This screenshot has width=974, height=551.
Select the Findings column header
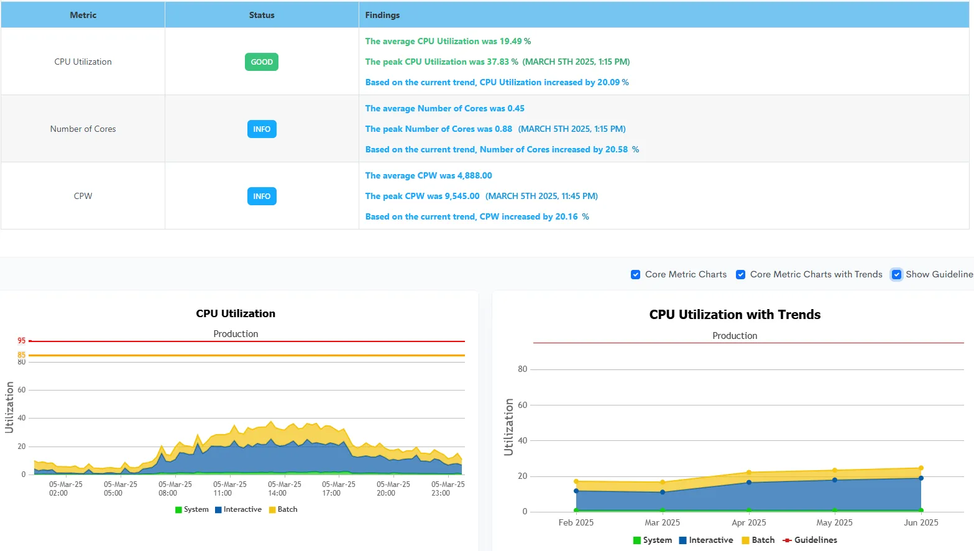(382, 14)
